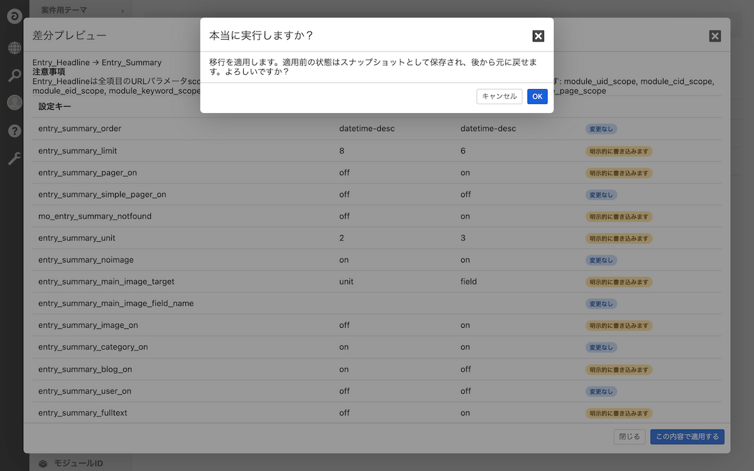Image resolution: width=754 pixels, height=471 pixels.
Task: Click the value 6 in entry_summary_limit row
Action: (463, 151)
